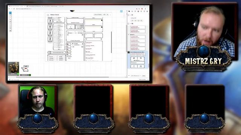The height and width of the screenshot is (135, 241).
Task: Click the roll result 15 in chat
Action: [140, 58]
